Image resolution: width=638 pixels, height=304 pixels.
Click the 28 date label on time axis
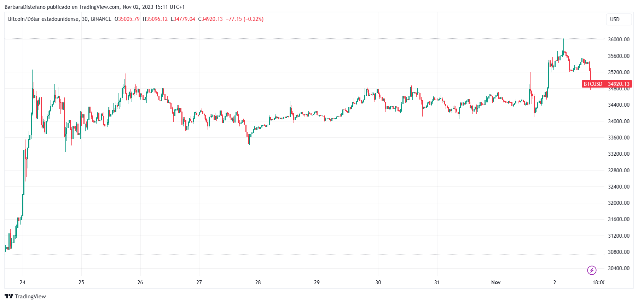click(x=258, y=282)
